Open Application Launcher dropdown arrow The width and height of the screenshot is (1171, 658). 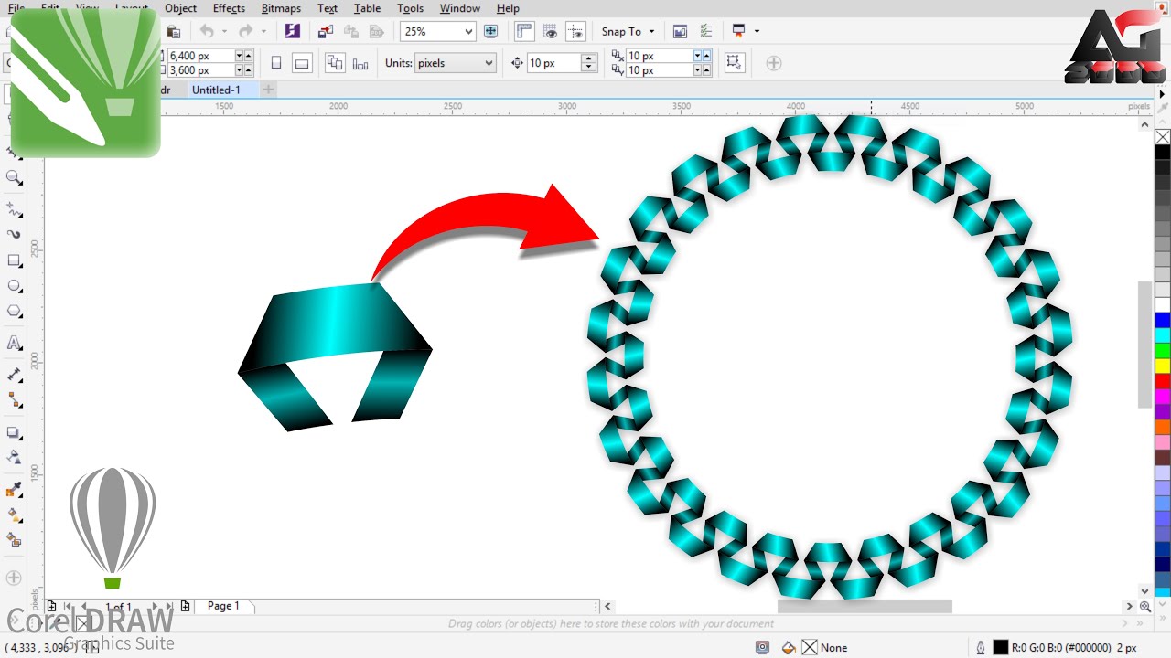coord(757,31)
